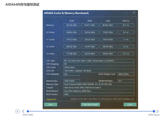Select the 200S Boost timeline point
Viewport: 166px width, 118px height.
pos(154,111)
